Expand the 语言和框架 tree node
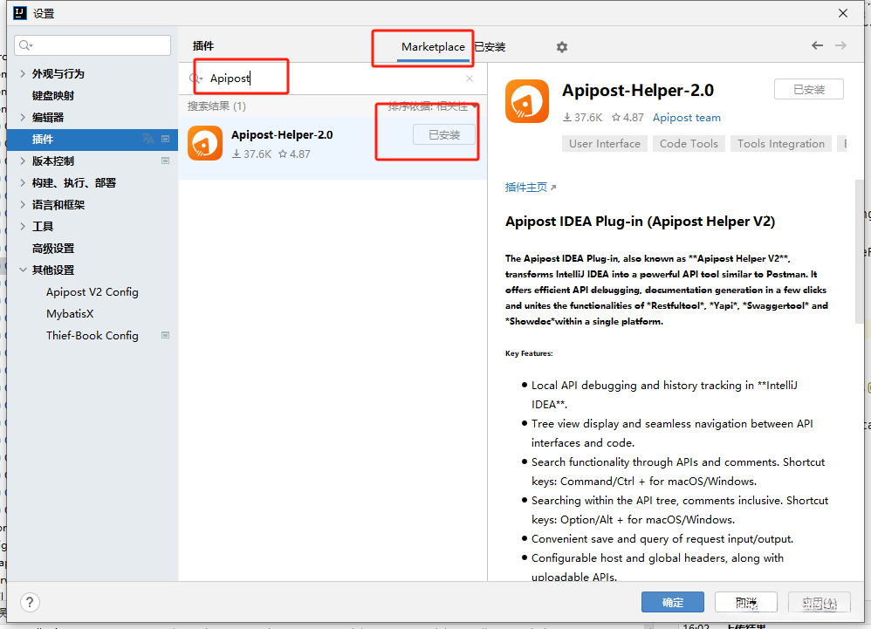The image size is (871, 629). pos(23,204)
